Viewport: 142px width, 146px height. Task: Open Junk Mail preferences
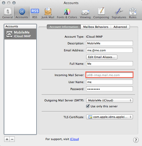[x=48, y=13]
